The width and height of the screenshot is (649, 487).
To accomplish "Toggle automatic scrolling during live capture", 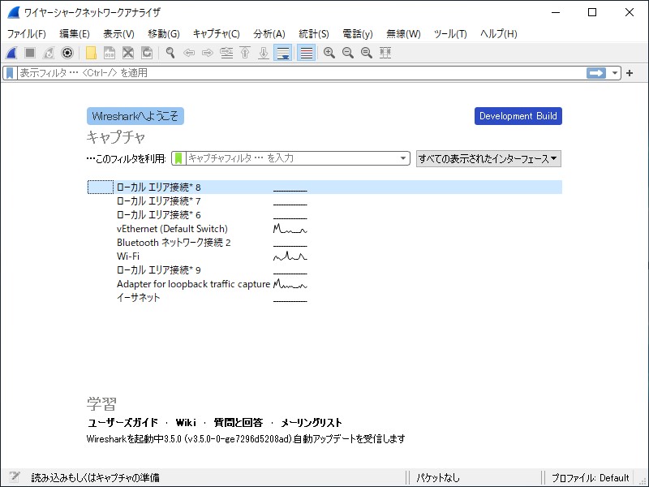I will point(284,53).
